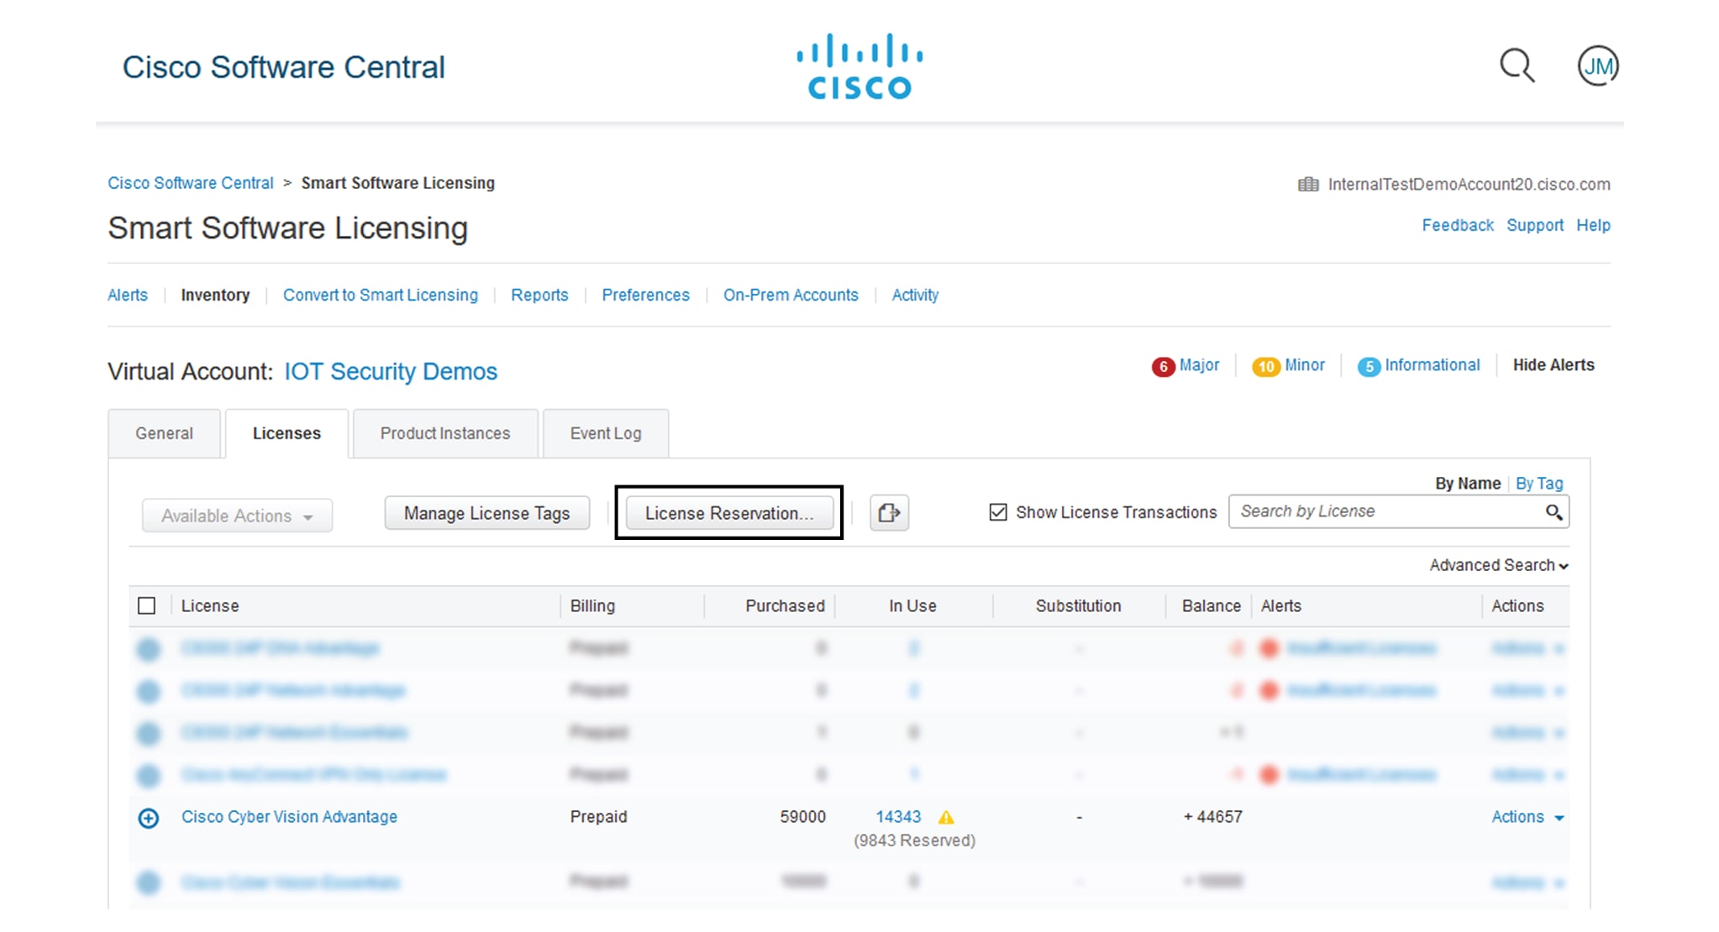Open Convert to Smart Licensing
1719x932 pixels.
coord(381,295)
